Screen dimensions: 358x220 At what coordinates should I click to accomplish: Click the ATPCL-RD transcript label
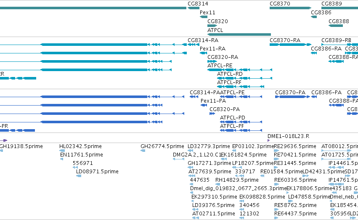[x=230, y=74]
